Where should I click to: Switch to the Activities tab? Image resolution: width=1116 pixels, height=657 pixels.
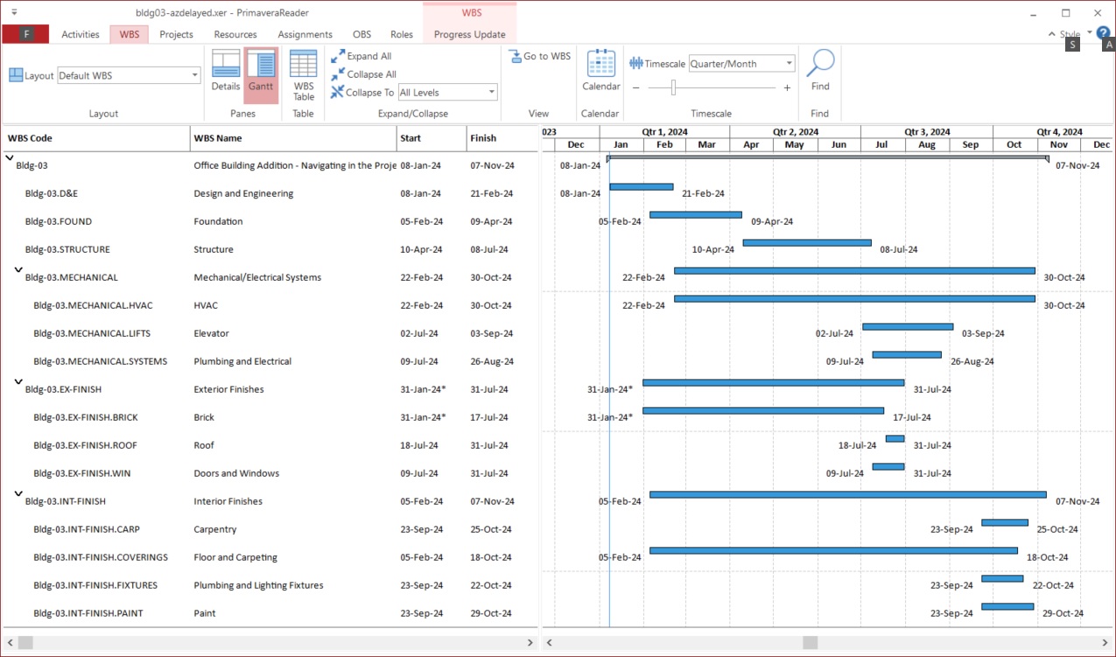pyautogui.click(x=81, y=34)
